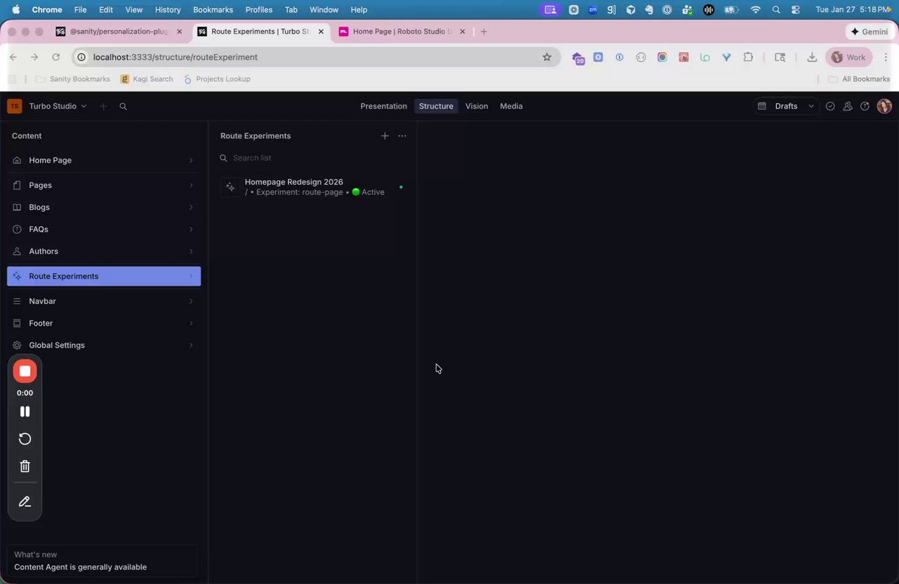Viewport: 899px width, 584px height.
Task: Open the Turbo Studio workspace dropdown
Action: (58, 106)
